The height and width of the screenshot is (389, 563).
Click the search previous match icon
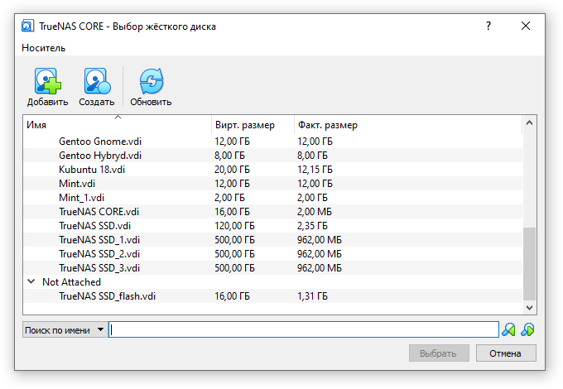[x=508, y=329]
